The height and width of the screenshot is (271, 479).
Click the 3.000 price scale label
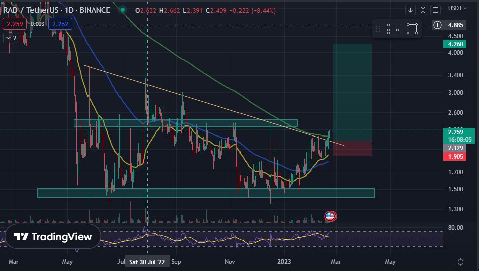(x=455, y=93)
